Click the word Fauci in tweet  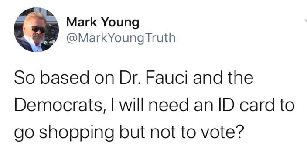point(167,78)
